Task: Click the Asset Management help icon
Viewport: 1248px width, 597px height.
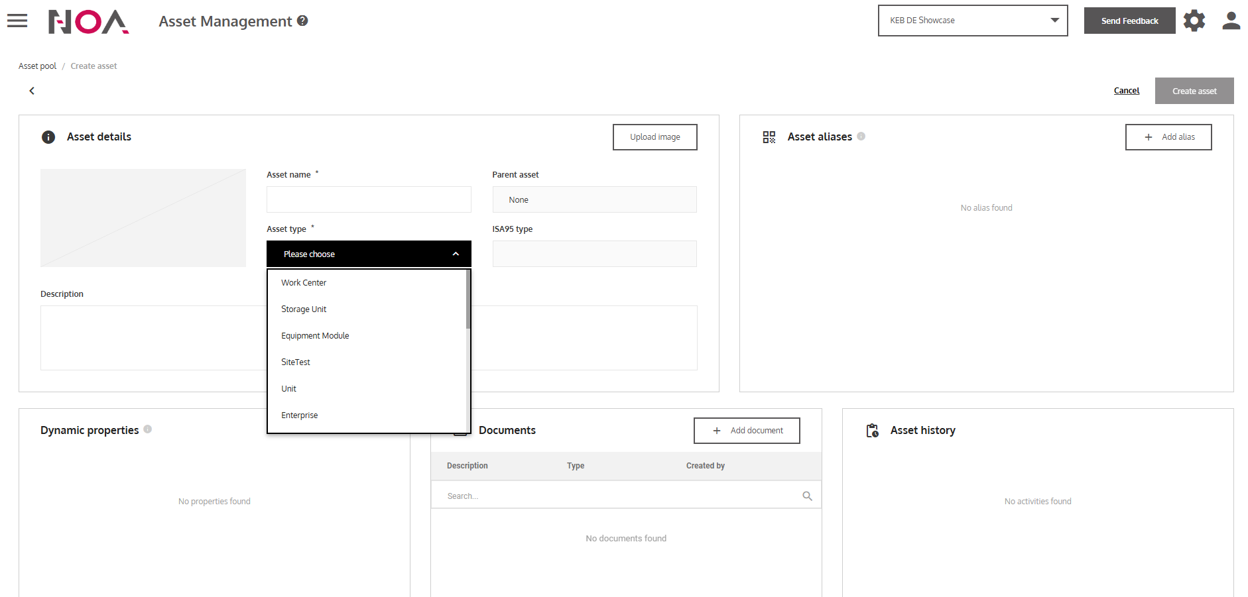Action: 302,21
